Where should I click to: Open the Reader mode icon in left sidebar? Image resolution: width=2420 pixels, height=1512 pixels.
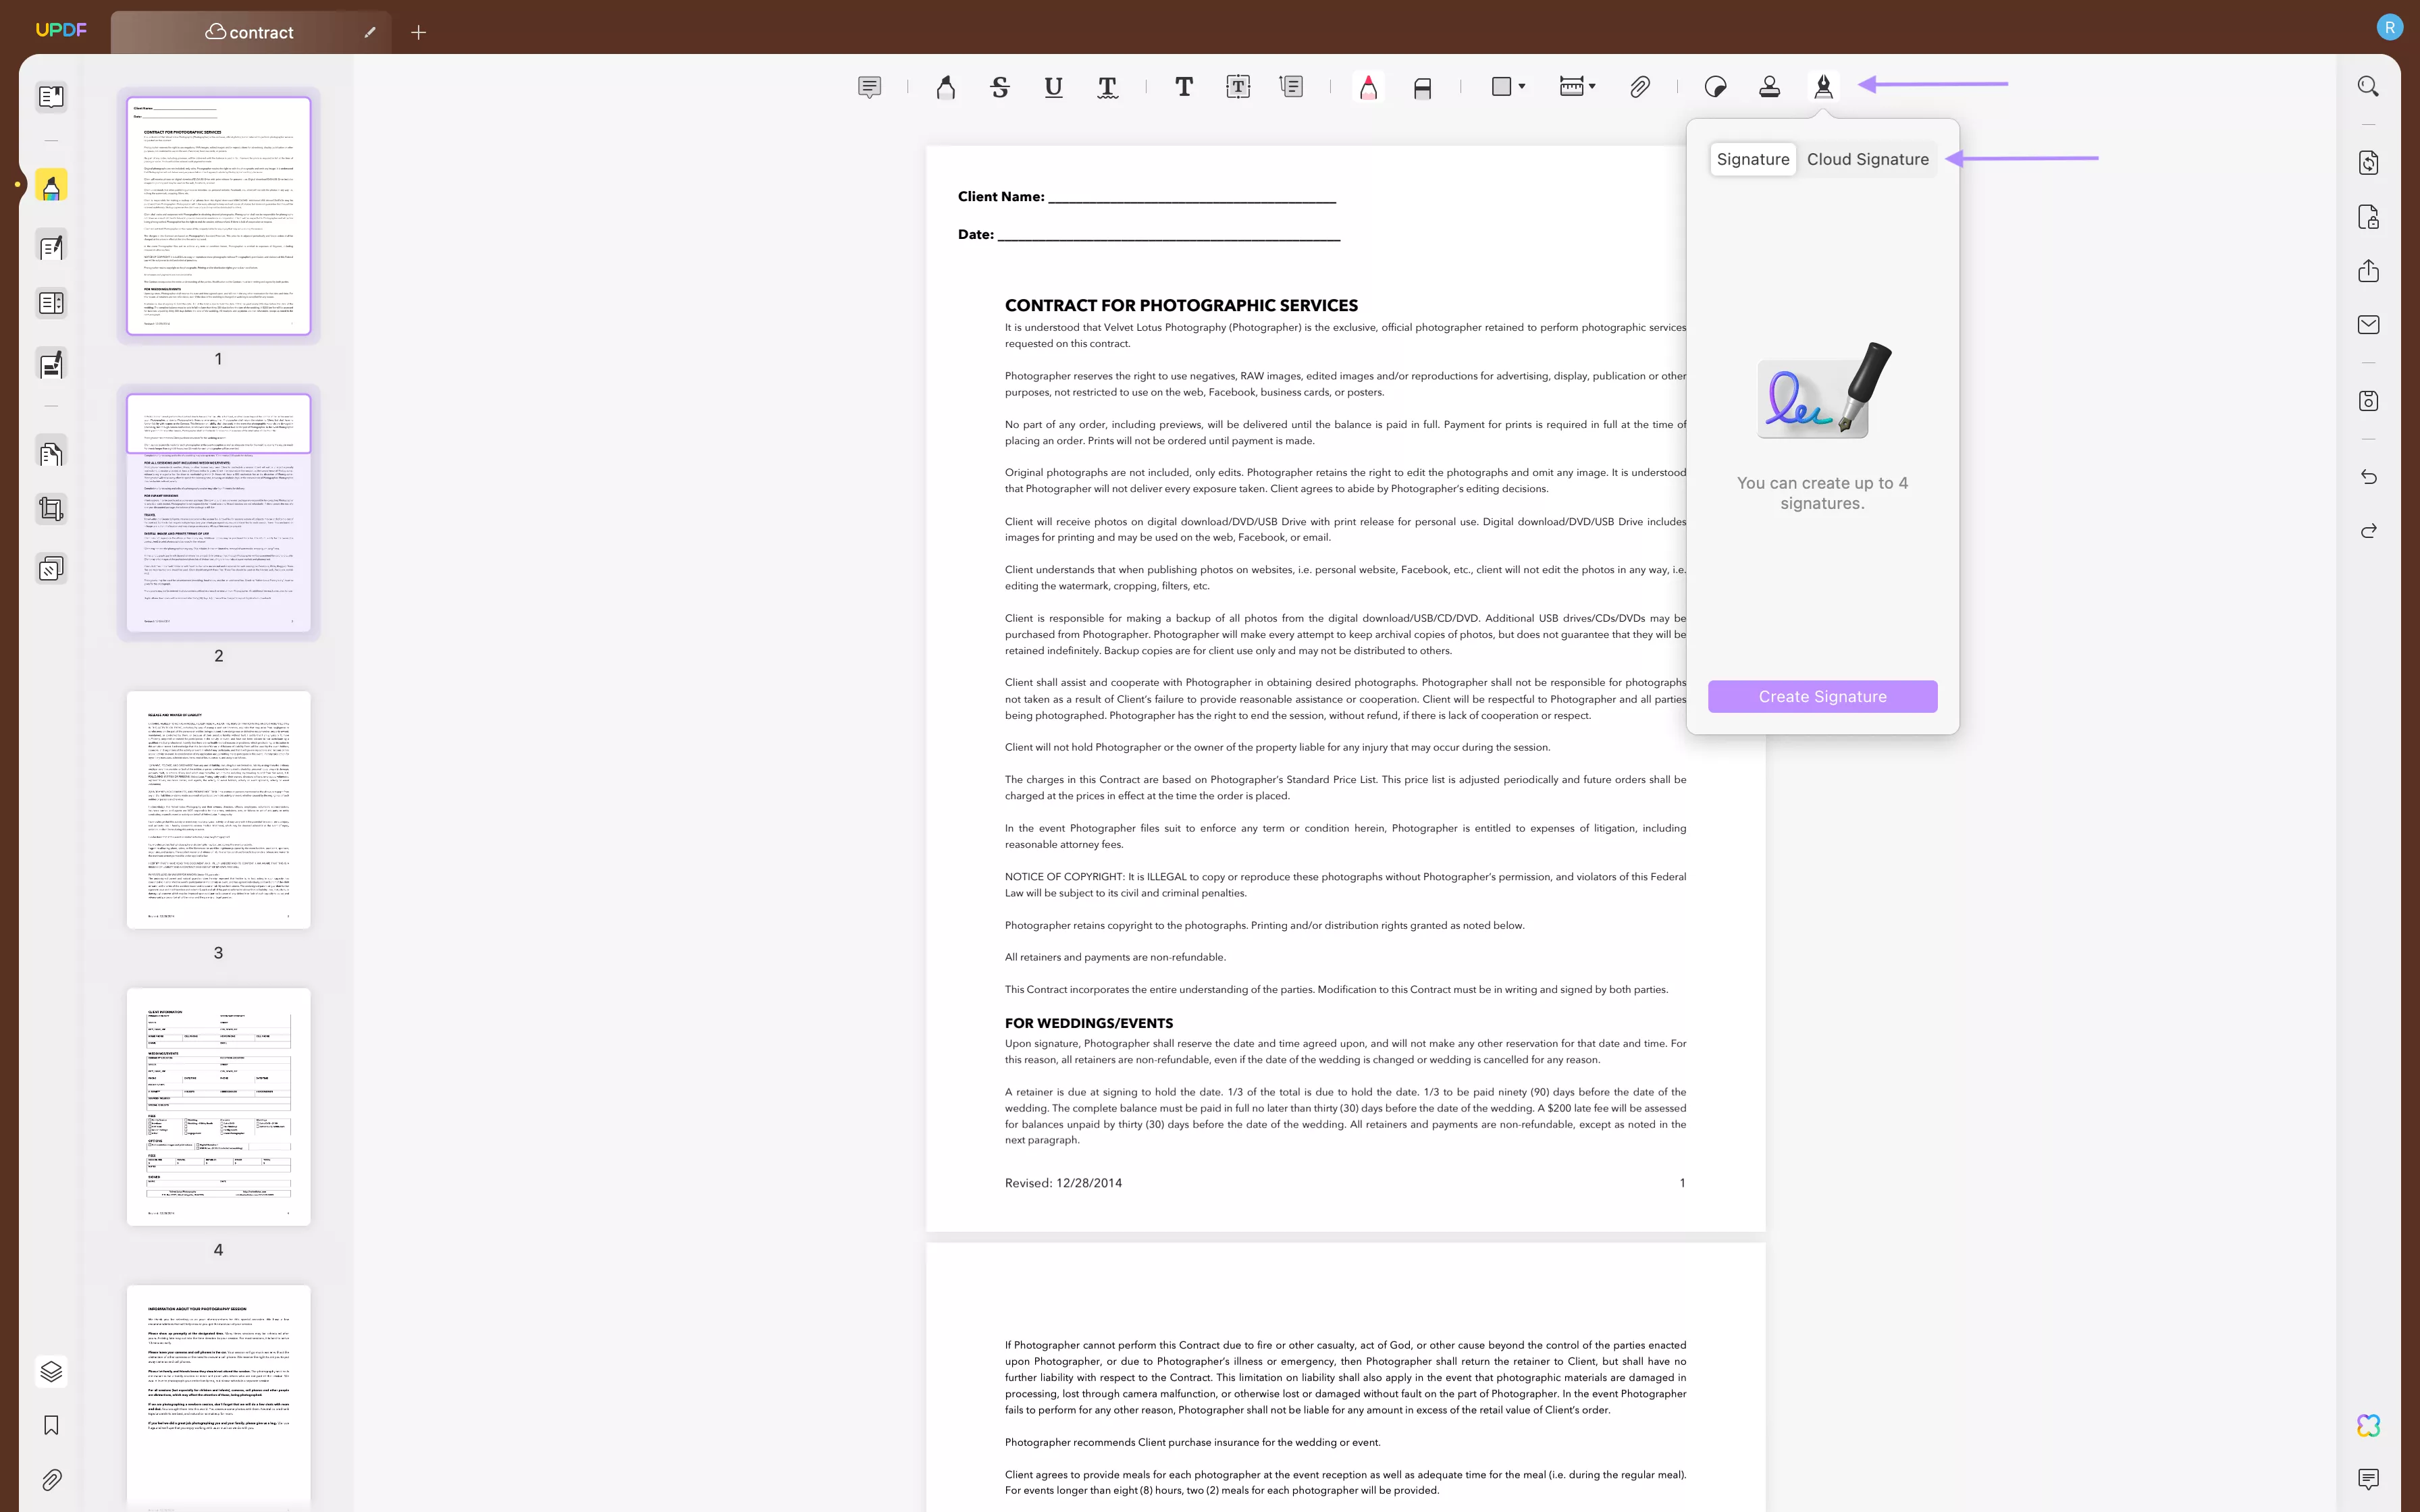(51, 97)
